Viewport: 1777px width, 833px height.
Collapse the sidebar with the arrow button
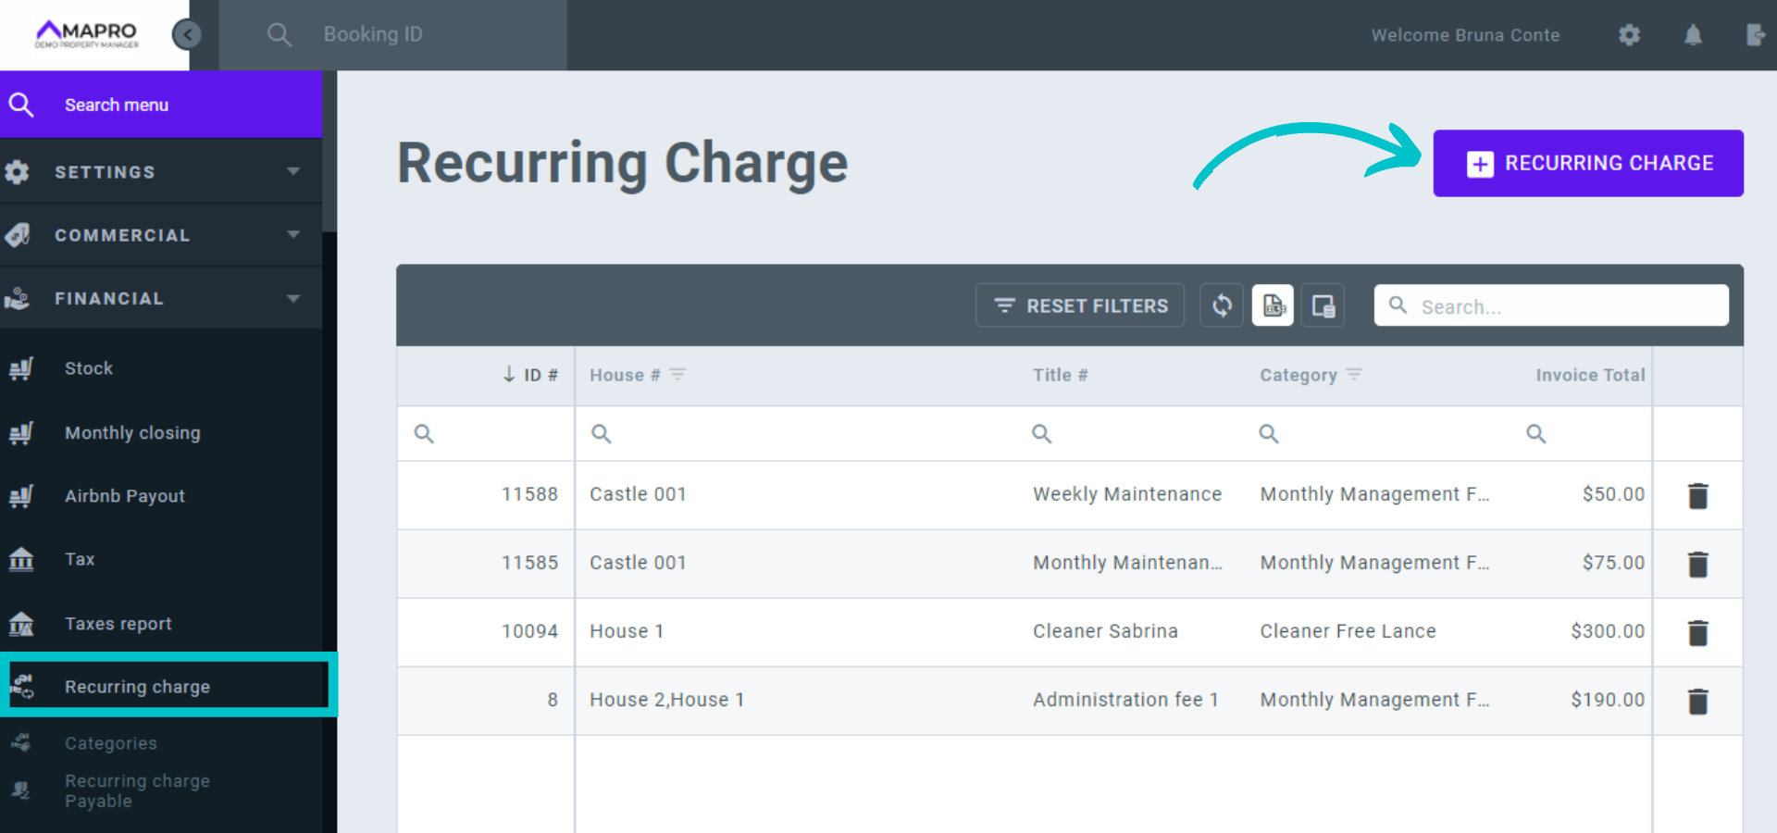[x=187, y=35]
